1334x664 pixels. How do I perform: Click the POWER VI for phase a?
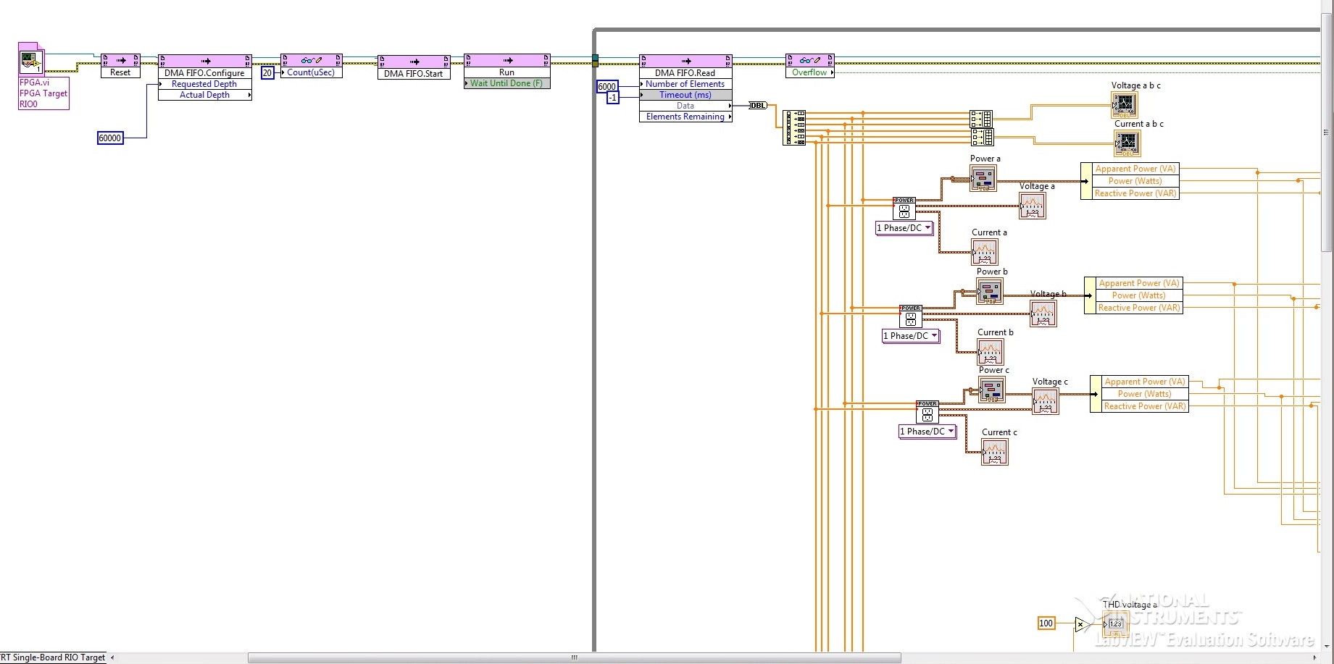point(904,209)
